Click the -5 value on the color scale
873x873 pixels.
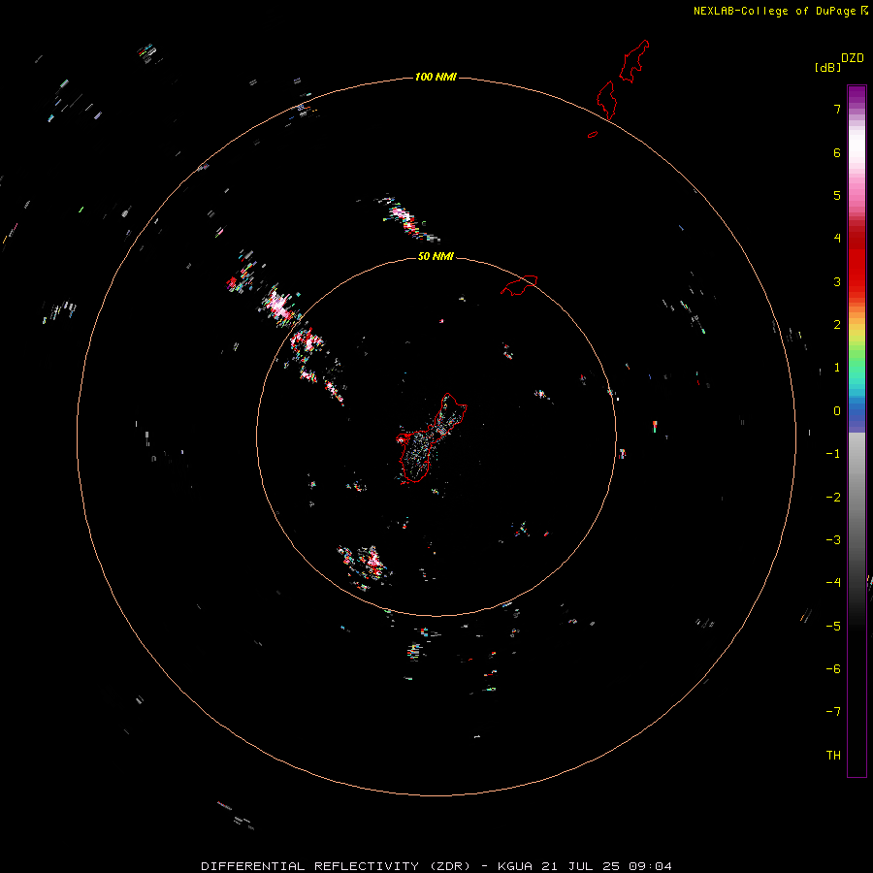tap(833, 627)
